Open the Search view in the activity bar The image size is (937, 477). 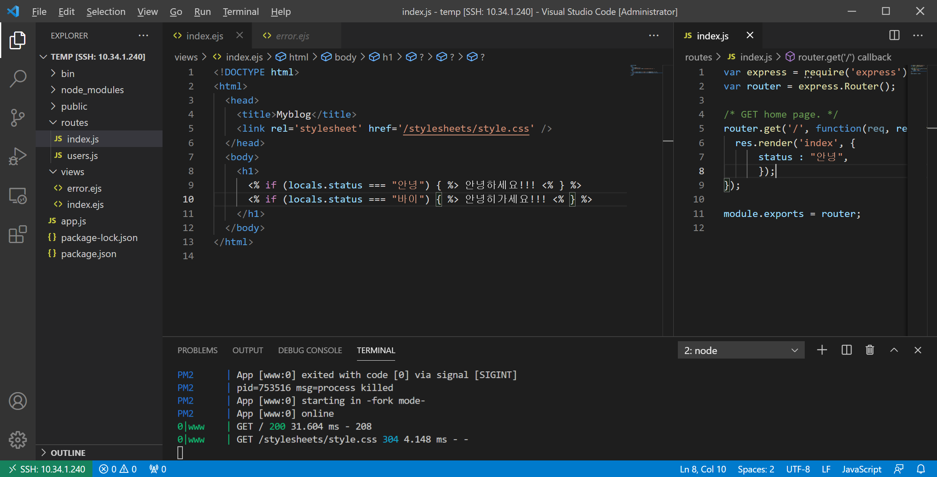tap(18, 79)
